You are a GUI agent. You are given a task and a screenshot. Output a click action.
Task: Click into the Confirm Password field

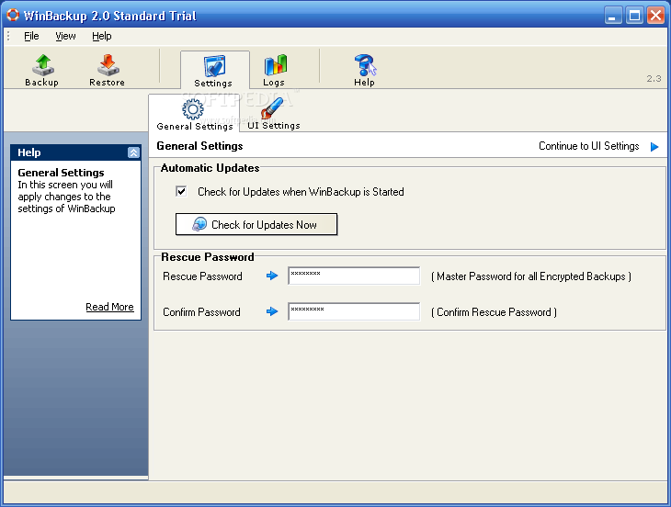click(354, 311)
